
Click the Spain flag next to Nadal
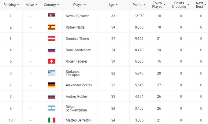(x=51, y=27)
